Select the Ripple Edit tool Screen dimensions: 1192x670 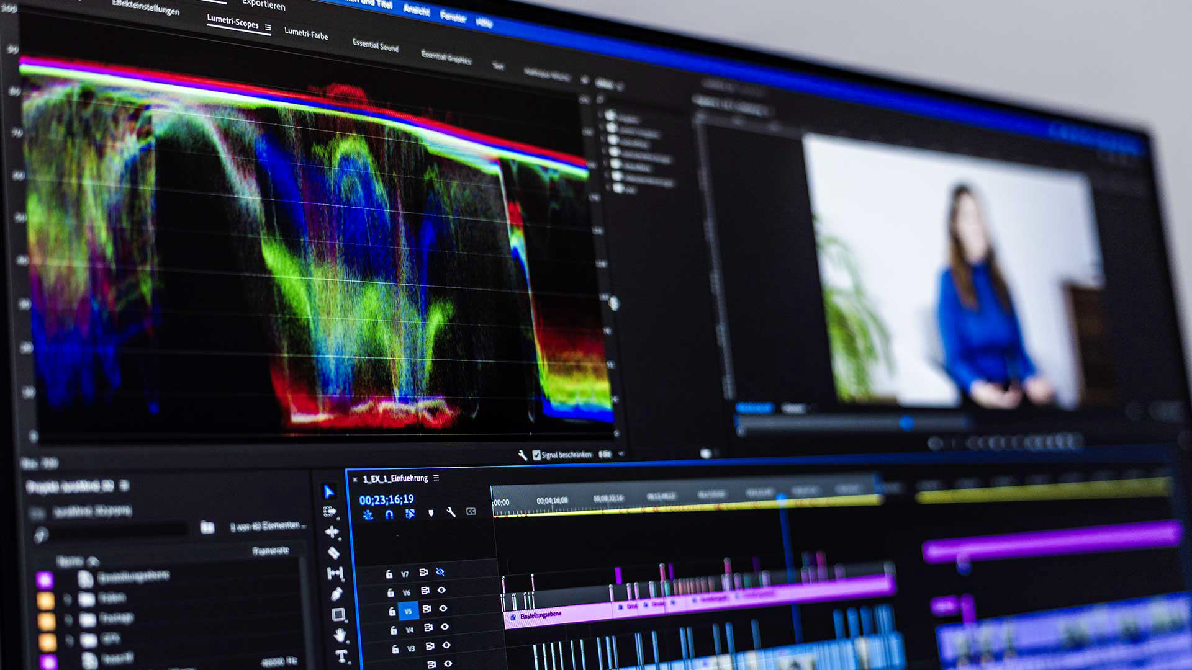click(x=332, y=532)
